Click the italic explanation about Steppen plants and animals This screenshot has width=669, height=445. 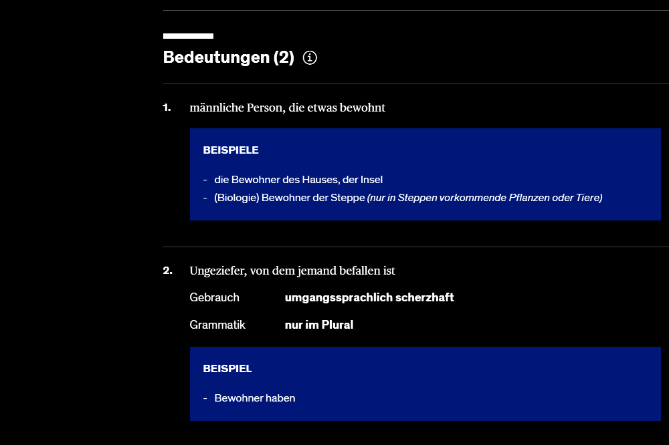[x=484, y=198]
